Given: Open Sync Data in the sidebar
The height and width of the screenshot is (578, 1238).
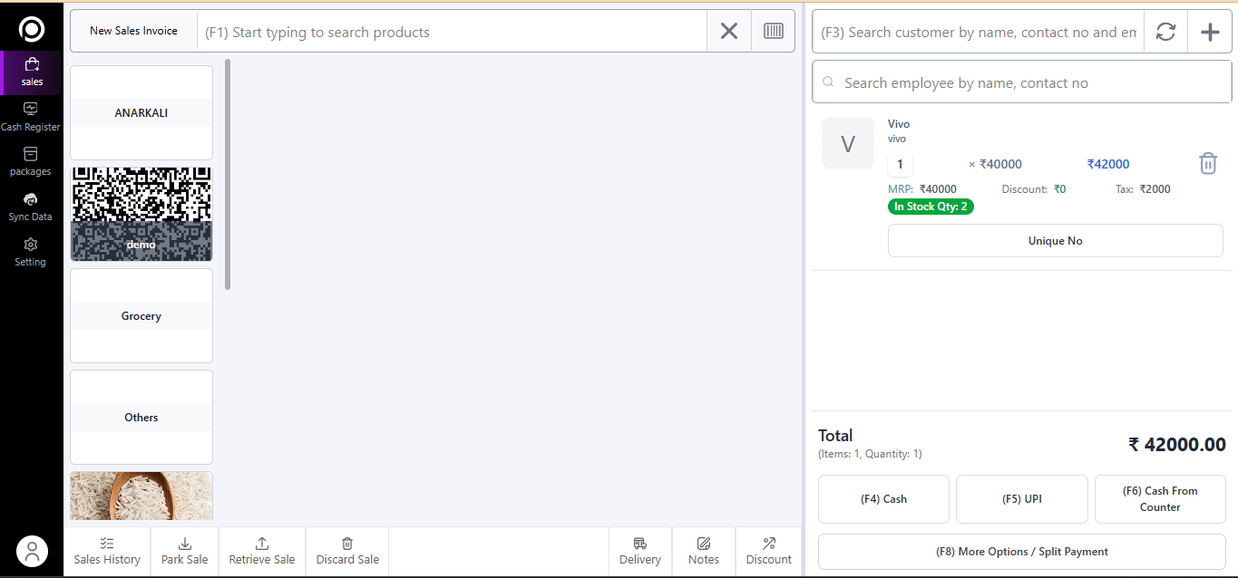Looking at the screenshot, I should tap(31, 207).
